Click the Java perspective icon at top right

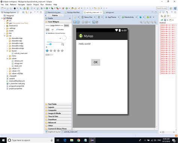point(175,8)
